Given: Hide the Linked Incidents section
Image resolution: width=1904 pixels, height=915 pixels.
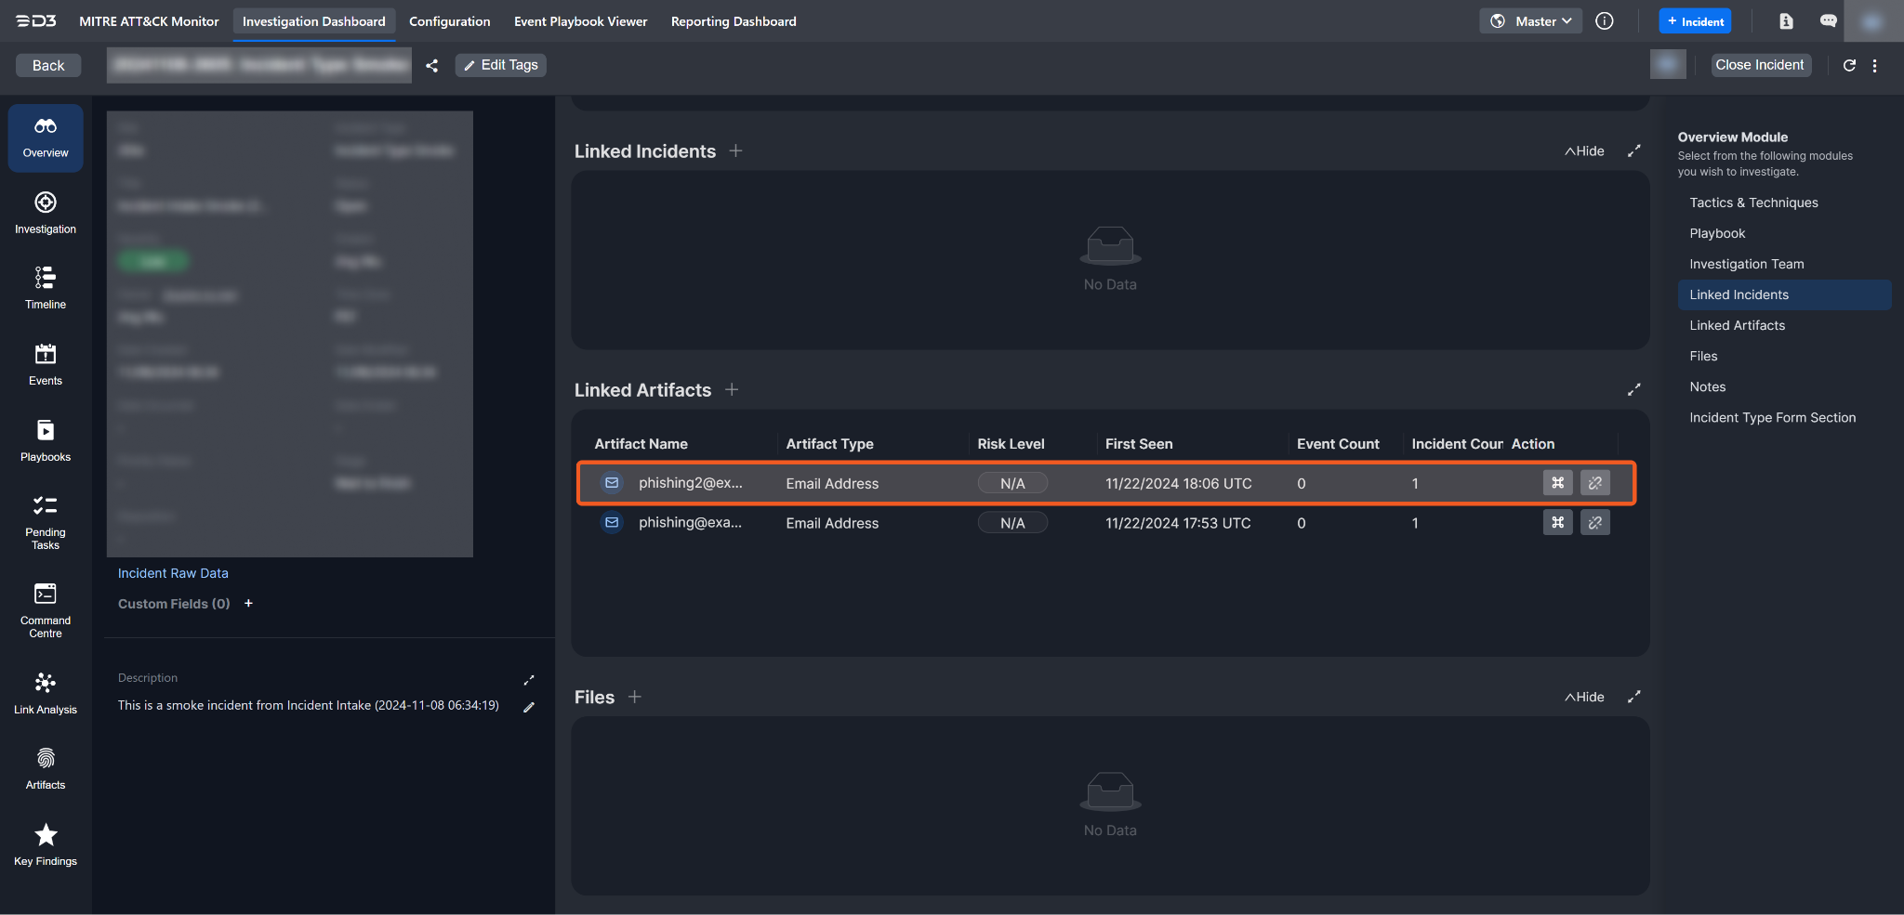Looking at the screenshot, I should [x=1584, y=151].
